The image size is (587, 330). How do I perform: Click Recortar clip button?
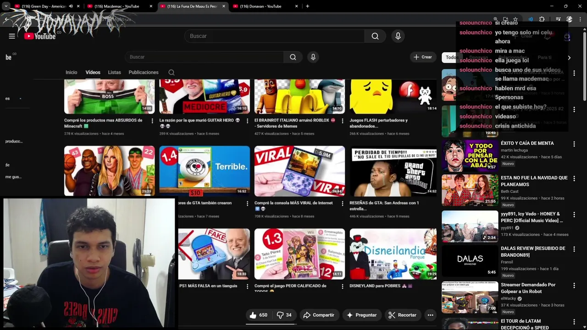pos(402,315)
